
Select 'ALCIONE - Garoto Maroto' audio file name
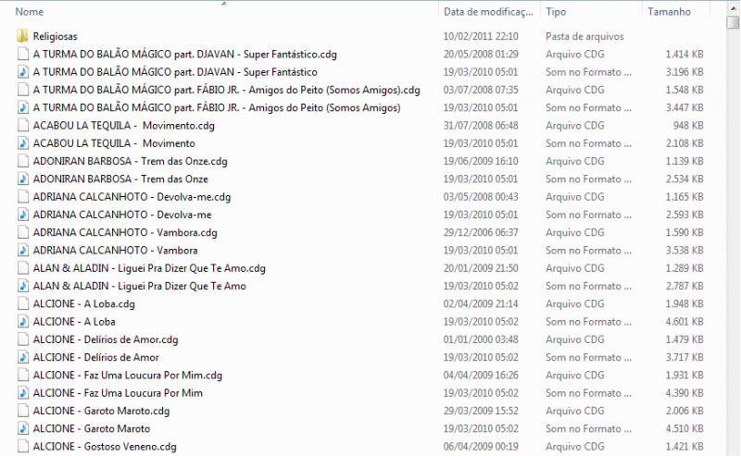tap(92, 428)
